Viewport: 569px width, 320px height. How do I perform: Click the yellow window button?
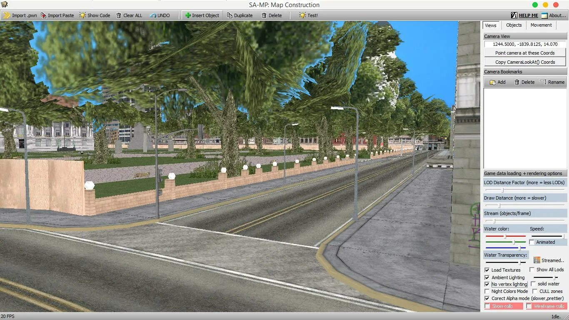click(545, 5)
